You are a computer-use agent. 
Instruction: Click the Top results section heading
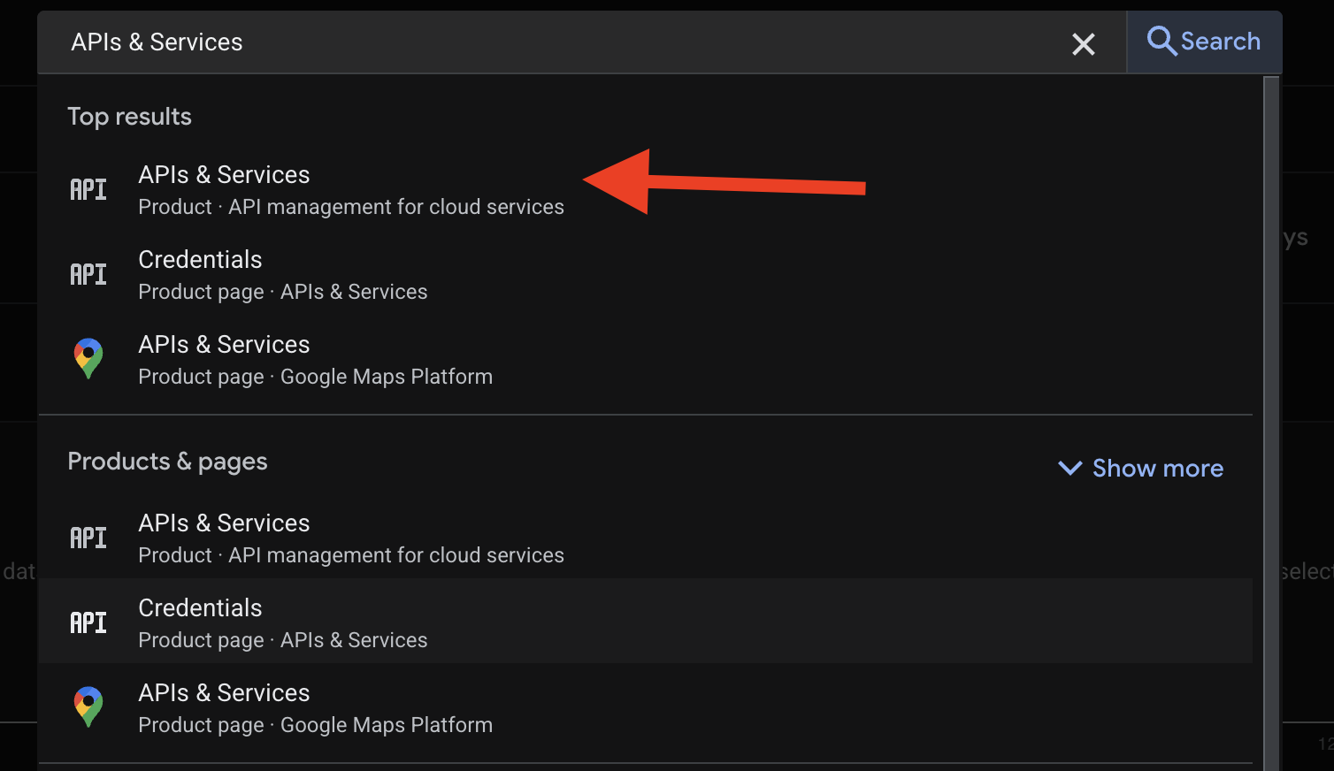(x=129, y=116)
